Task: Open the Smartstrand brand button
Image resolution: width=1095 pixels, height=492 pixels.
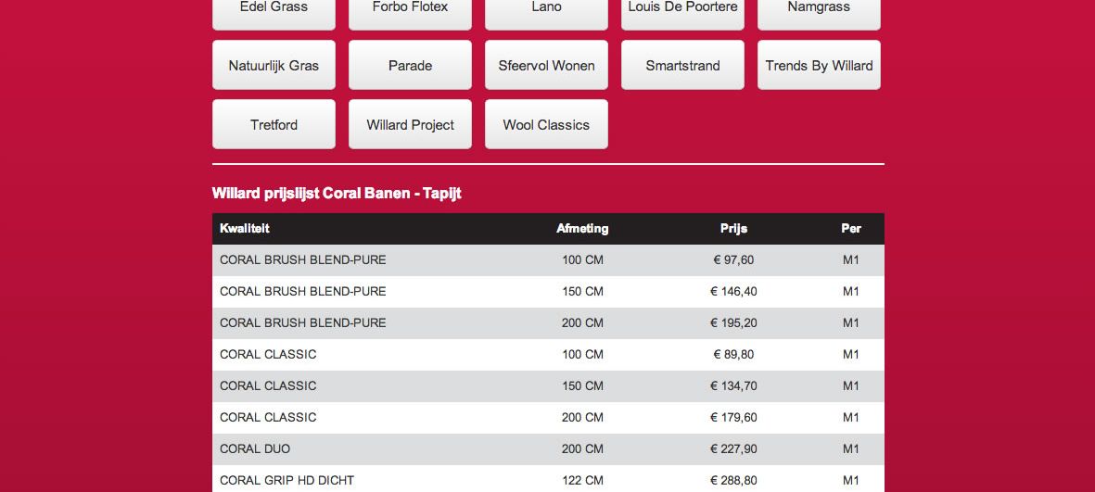Action: tap(682, 65)
